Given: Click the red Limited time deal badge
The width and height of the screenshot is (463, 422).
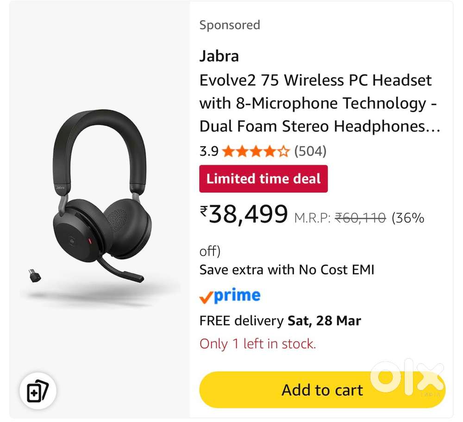Looking at the screenshot, I should tap(263, 179).
